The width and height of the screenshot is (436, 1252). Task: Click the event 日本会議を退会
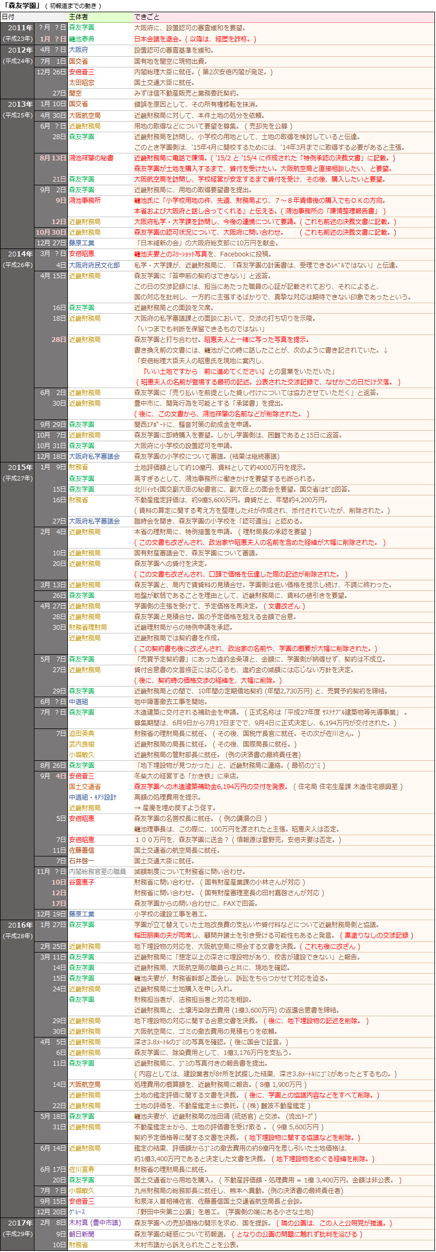click(x=158, y=39)
